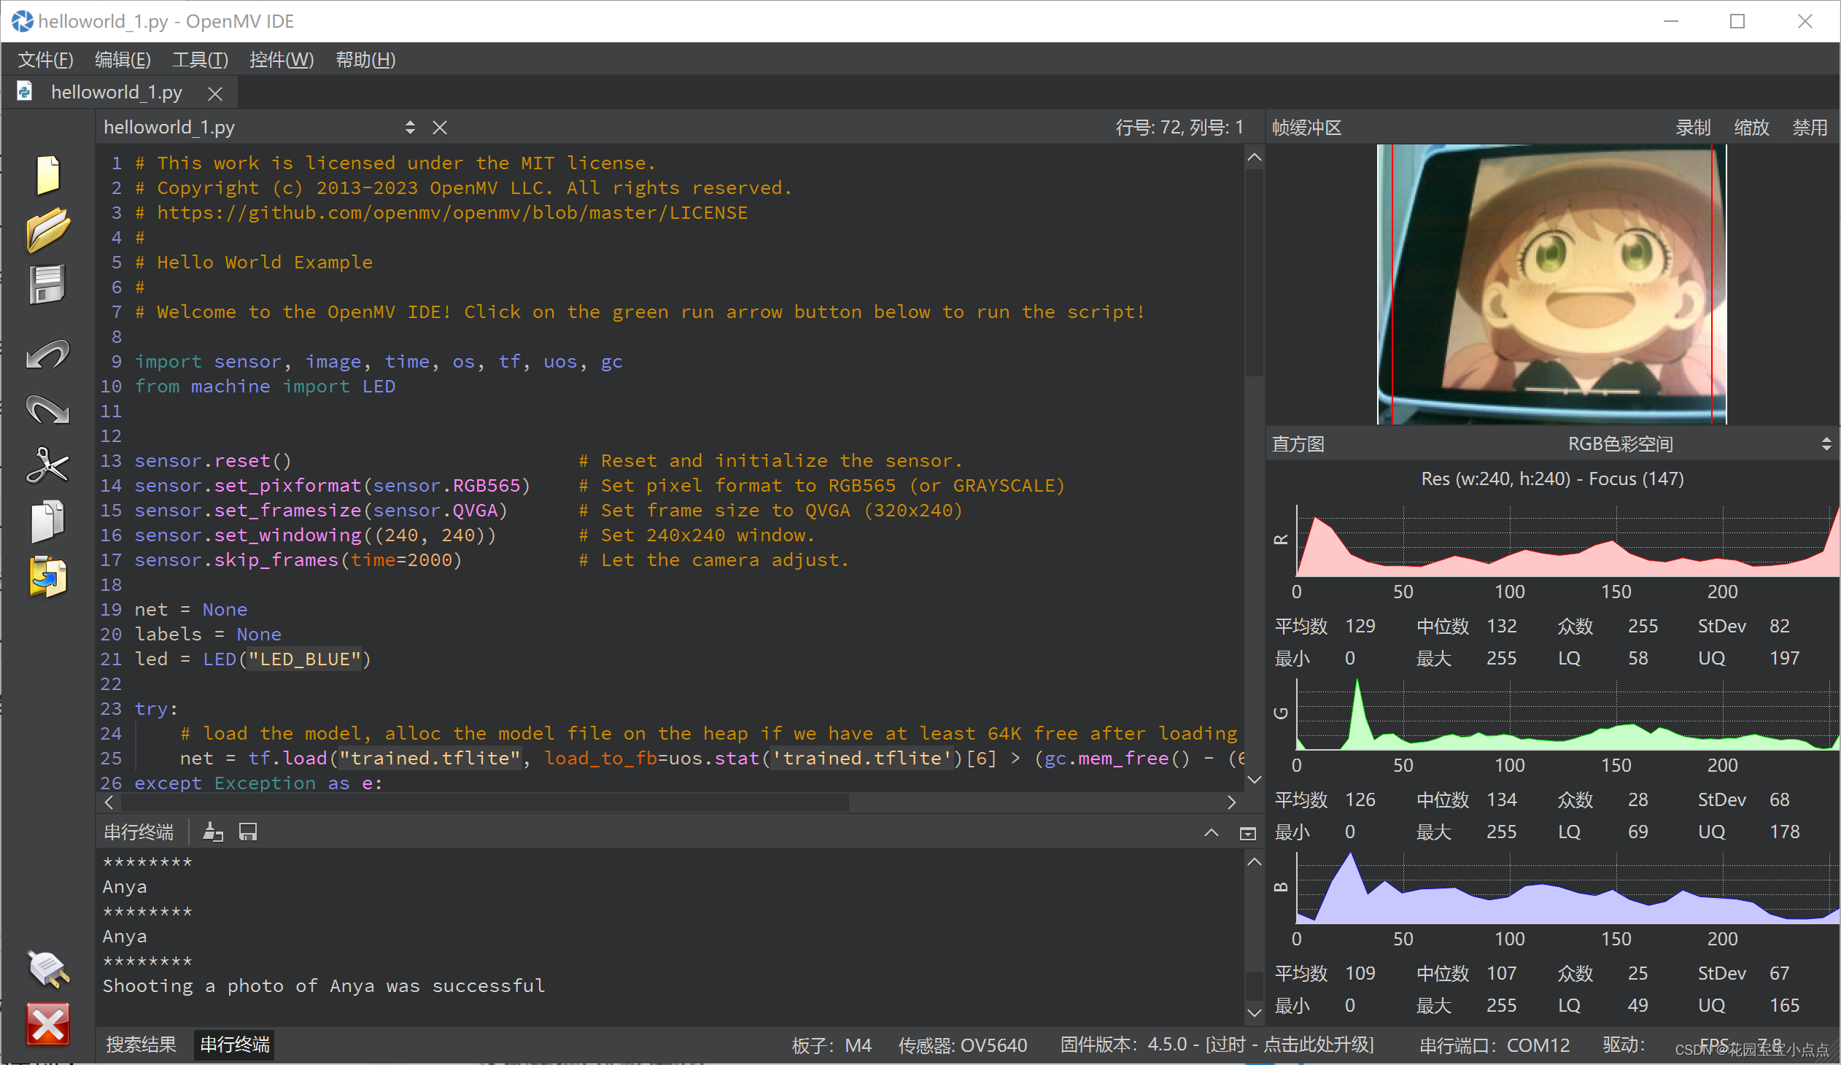
Task: Click the 录制 record button
Action: coord(1693,128)
